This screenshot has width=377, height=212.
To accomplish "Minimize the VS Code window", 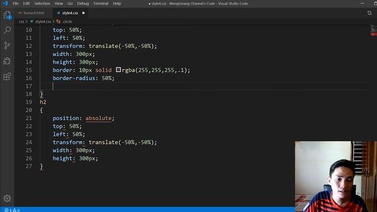I will pos(362,4).
